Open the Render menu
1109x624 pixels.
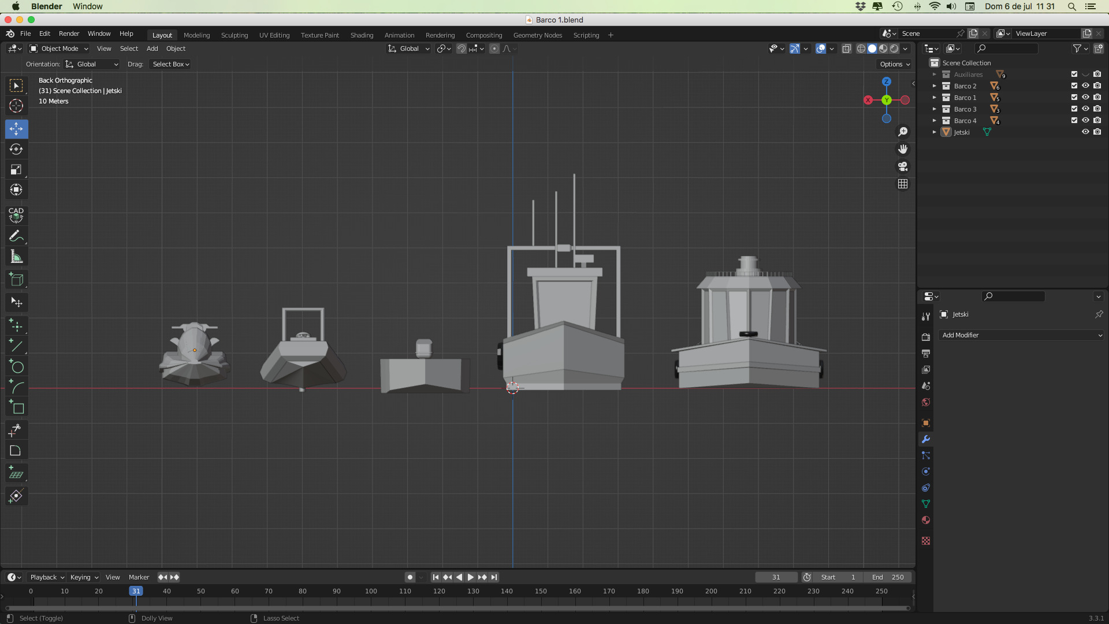[x=69, y=34]
